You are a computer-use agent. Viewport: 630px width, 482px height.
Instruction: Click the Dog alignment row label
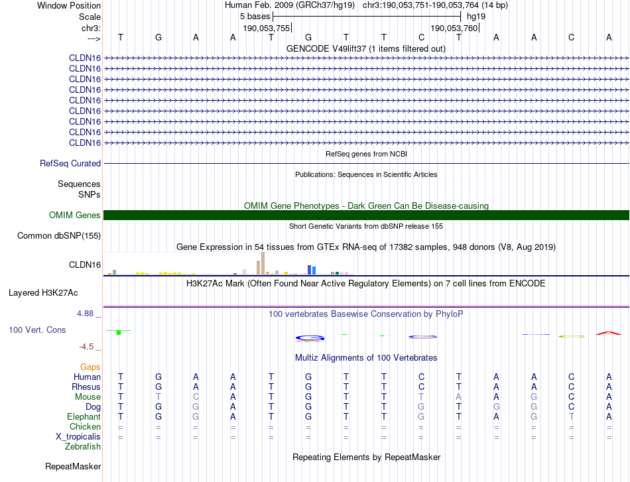93,407
